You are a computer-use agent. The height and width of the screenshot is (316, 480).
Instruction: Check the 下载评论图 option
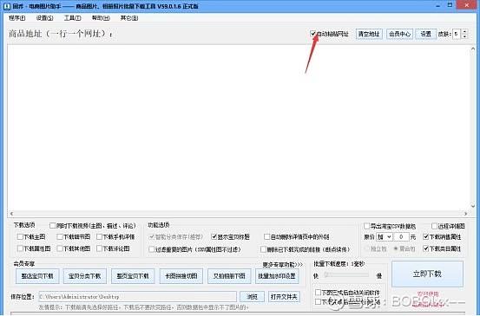[x=99, y=248]
